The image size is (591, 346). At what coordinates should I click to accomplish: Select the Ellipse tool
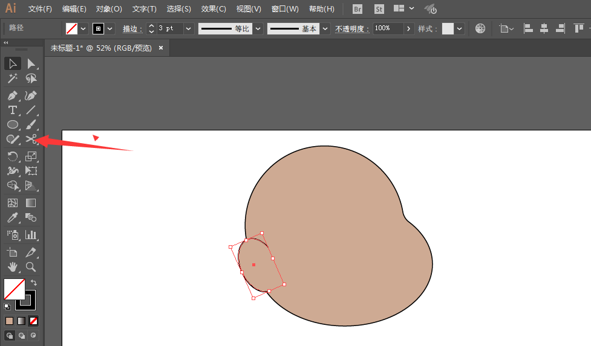coord(12,125)
